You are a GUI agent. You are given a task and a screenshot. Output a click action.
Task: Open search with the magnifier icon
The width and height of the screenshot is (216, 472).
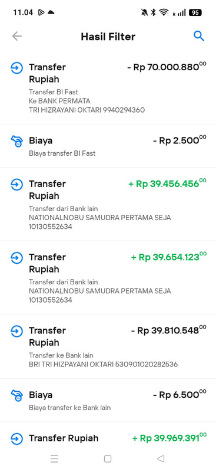(x=199, y=36)
